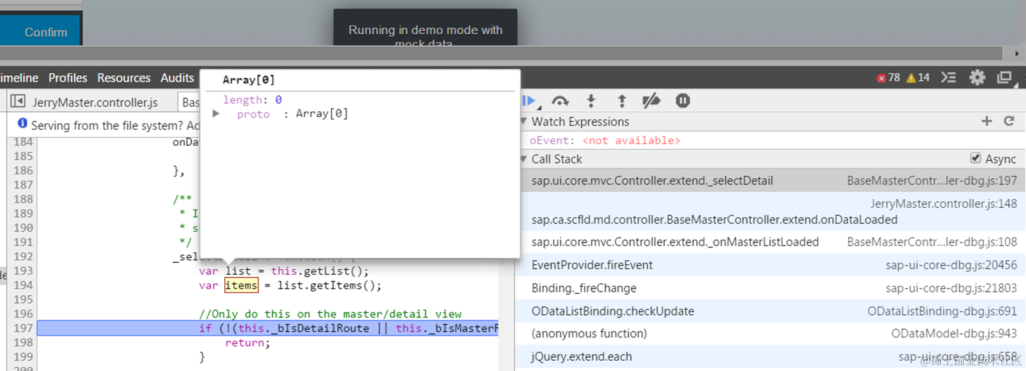
Task: Select the file tab starting with Bas
Action: pyautogui.click(x=190, y=102)
